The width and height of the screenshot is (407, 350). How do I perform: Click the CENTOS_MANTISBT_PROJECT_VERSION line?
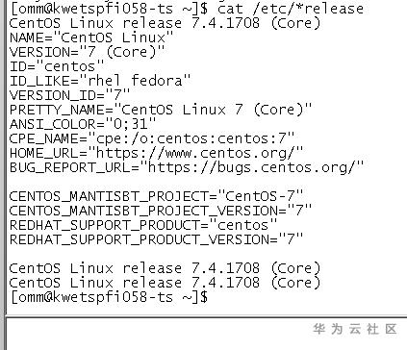[x=161, y=211]
